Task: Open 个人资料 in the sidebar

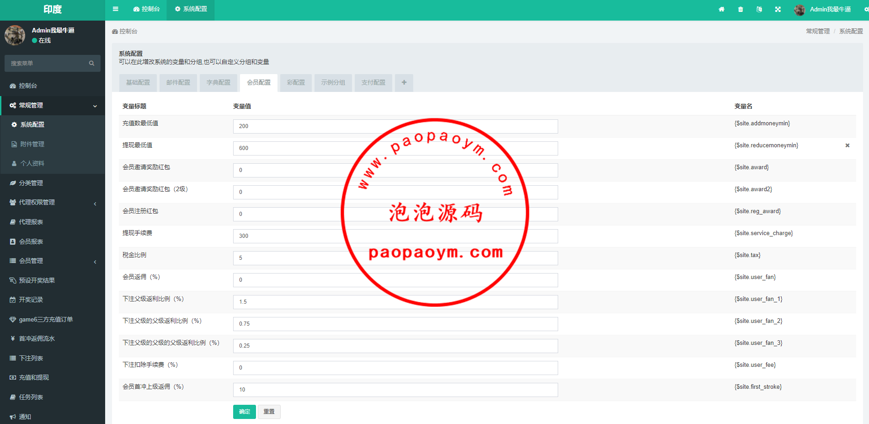Action: point(53,164)
